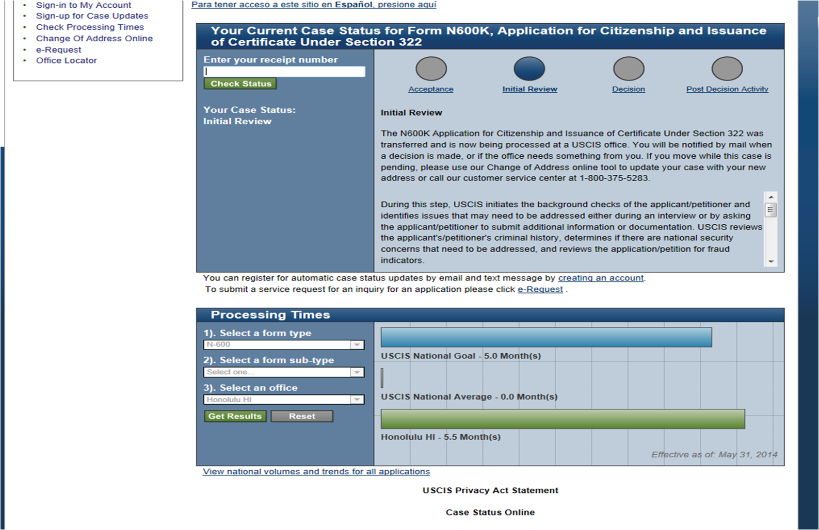Click the 'Your Current Case Status' header title

pos(489,36)
